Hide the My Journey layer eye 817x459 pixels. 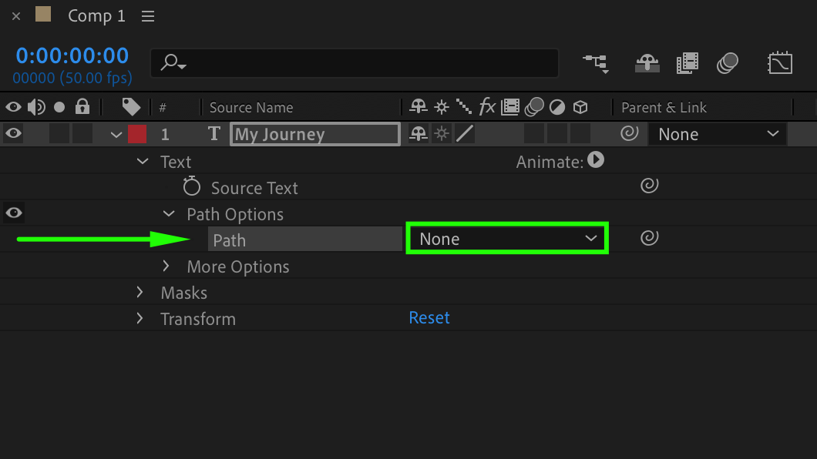click(14, 134)
